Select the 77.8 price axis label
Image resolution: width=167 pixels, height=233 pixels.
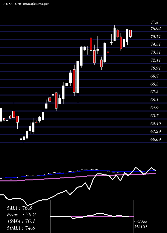[x=155, y=22]
